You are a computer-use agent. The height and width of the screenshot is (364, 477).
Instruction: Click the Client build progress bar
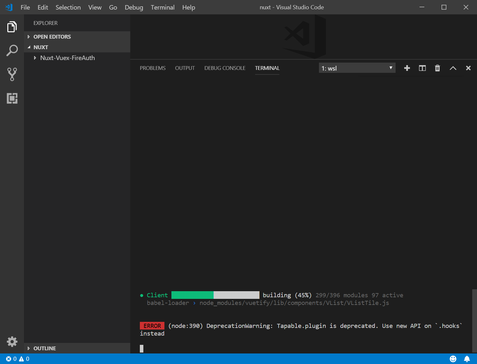[216, 295]
